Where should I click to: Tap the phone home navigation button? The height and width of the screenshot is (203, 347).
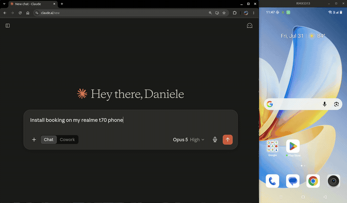[x=303, y=197]
